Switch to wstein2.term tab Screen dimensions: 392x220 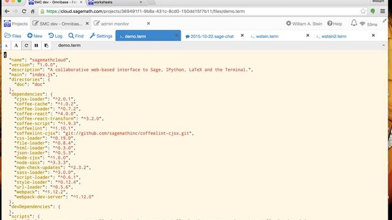pos(331,37)
